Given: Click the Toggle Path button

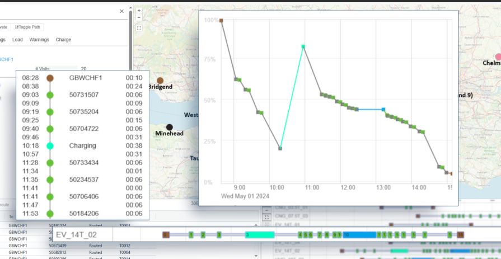Looking at the screenshot, I should pyautogui.click(x=28, y=27).
